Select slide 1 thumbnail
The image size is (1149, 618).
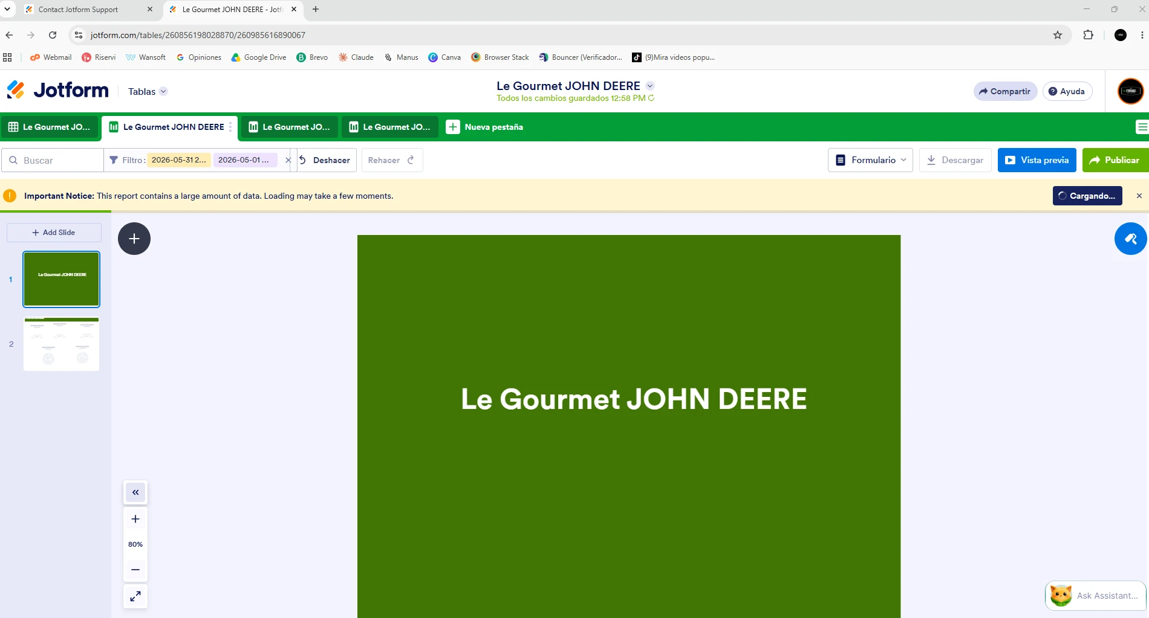point(61,279)
